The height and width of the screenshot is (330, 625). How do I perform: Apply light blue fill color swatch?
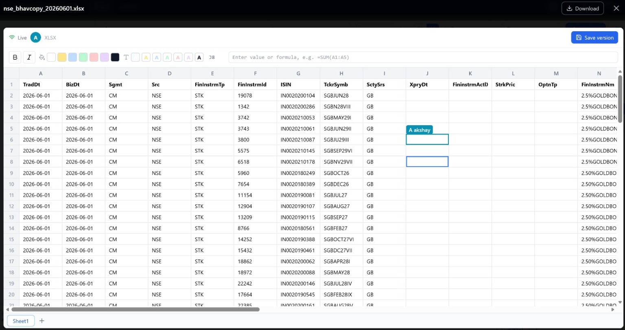point(72,57)
